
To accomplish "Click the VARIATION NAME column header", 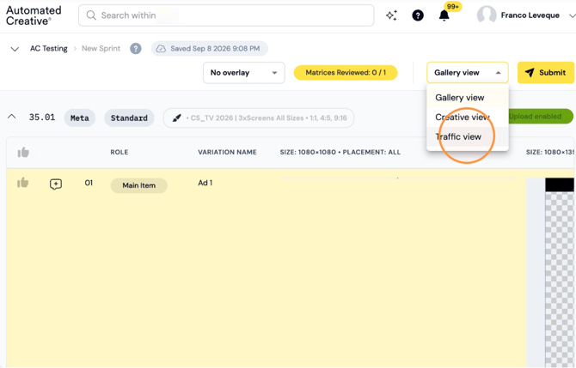I will pyautogui.click(x=227, y=152).
